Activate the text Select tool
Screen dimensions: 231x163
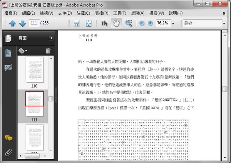(x=104, y=23)
